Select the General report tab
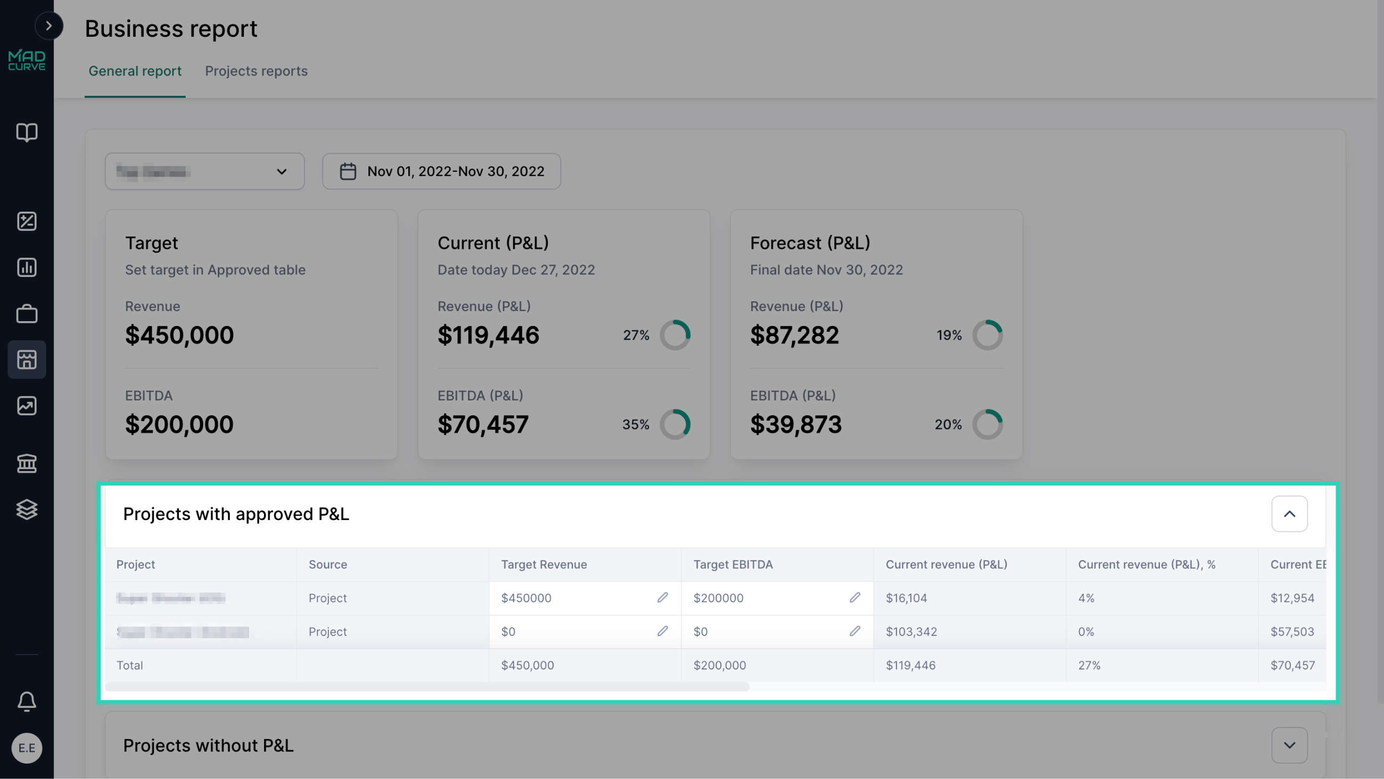The height and width of the screenshot is (779, 1384). [135, 71]
